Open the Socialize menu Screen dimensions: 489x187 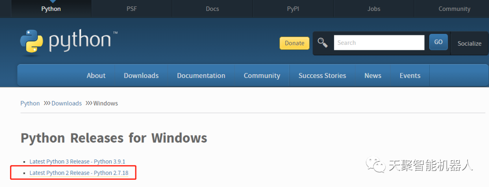(470, 43)
